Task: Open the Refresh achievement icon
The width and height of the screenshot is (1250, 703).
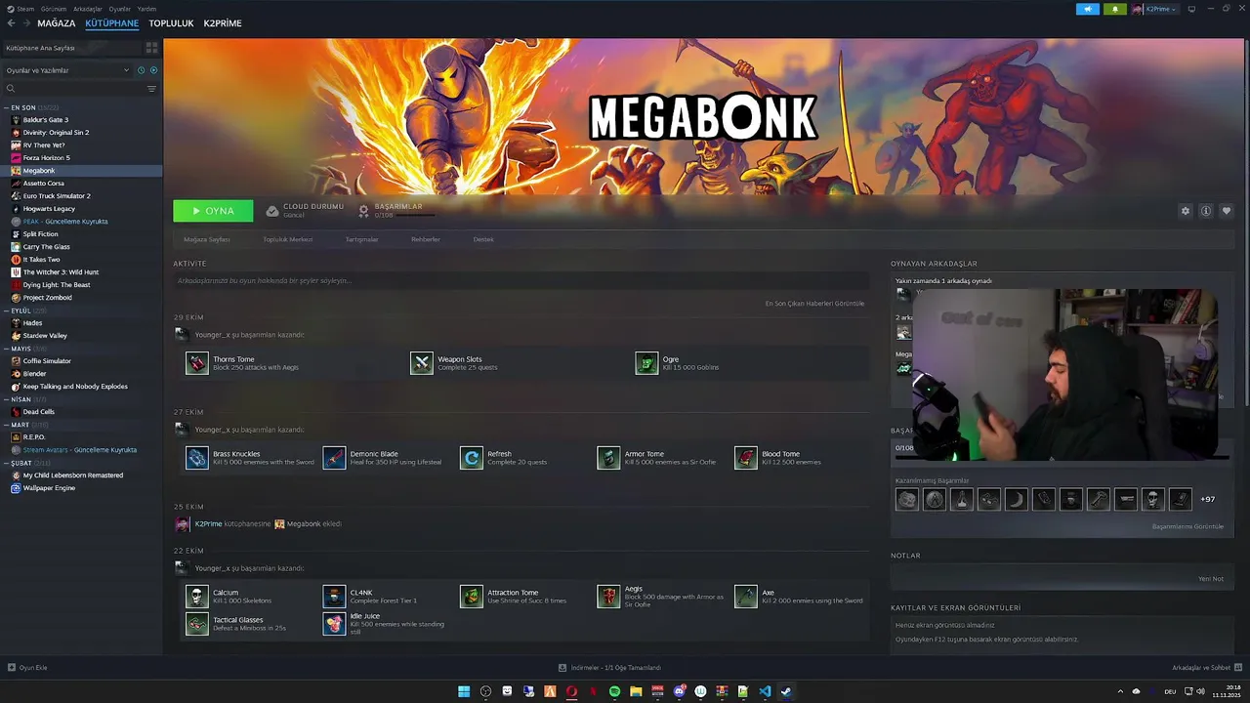Action: click(x=472, y=458)
